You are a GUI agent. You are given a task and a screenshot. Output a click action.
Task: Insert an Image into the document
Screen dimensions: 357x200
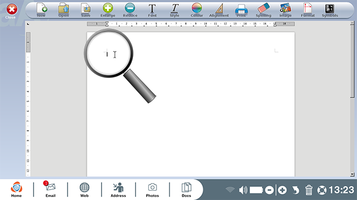pos(285,10)
